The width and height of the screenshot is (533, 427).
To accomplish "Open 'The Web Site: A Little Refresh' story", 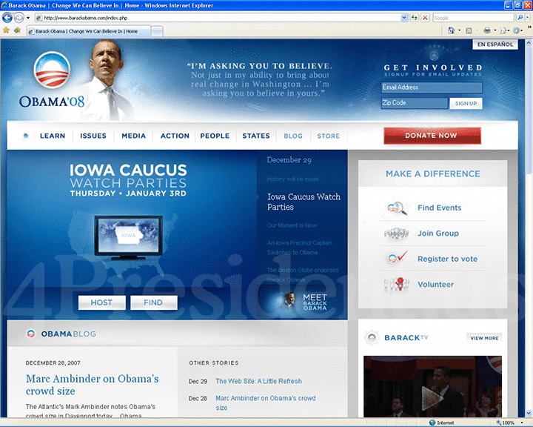I will point(258,381).
